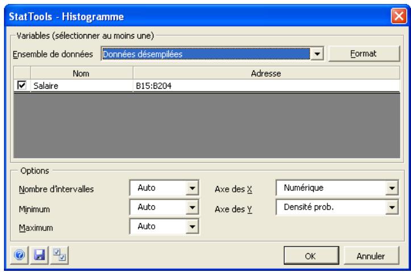This screenshot has height=272, width=411.
Task: Click the Nom column header
Action: pos(81,73)
